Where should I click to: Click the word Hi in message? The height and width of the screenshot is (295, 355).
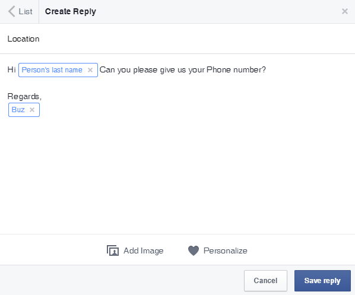coord(11,69)
